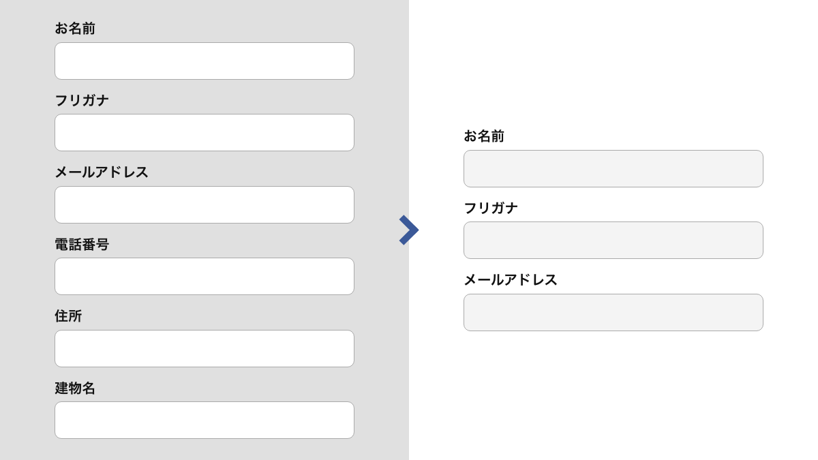The image size is (818, 460).
Task: Click the お名前 field on the right form
Action: (613, 168)
